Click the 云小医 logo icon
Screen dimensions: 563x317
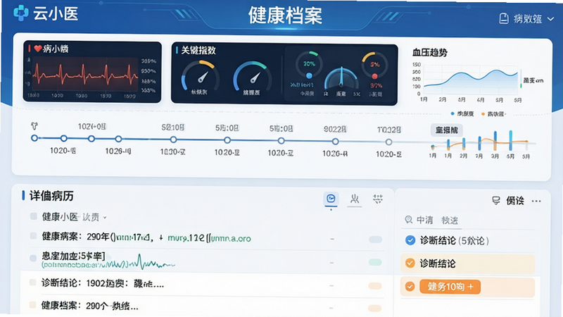21,13
